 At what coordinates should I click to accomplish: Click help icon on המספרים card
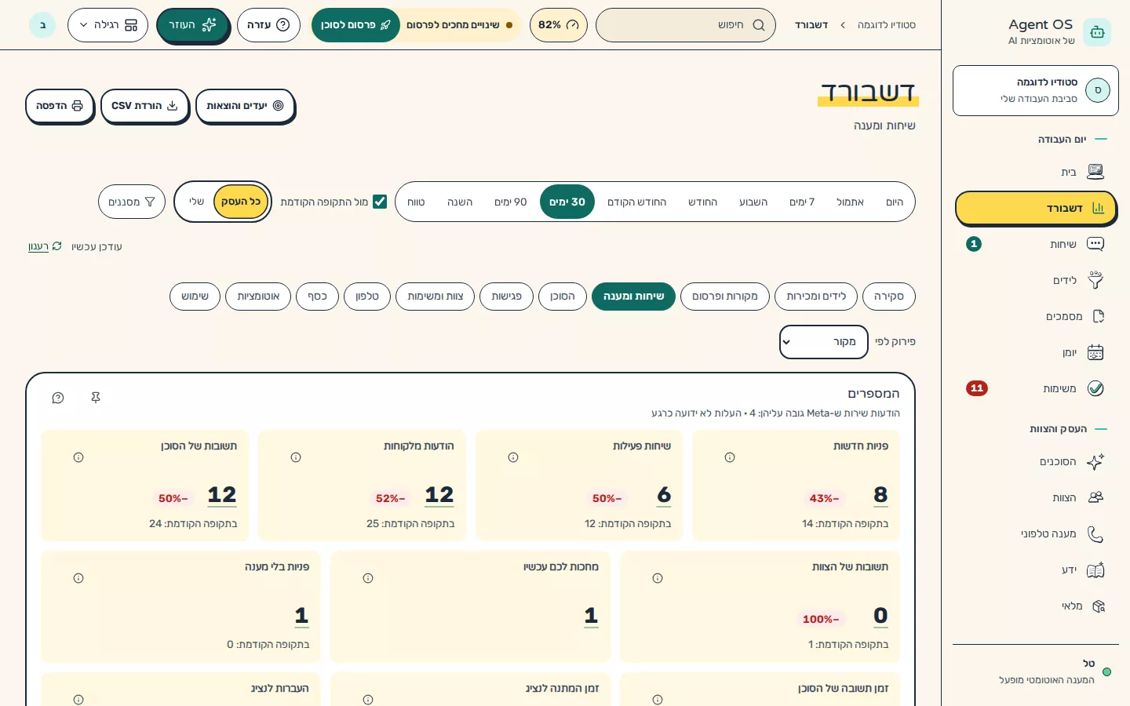click(58, 398)
